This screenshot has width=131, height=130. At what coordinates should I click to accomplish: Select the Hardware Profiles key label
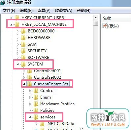pyautogui.click(x=57, y=104)
